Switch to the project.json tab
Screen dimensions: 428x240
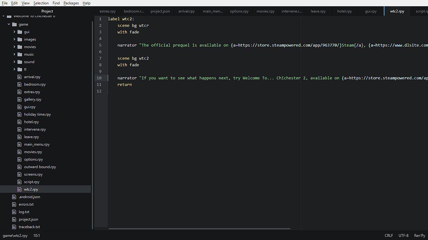160,11
